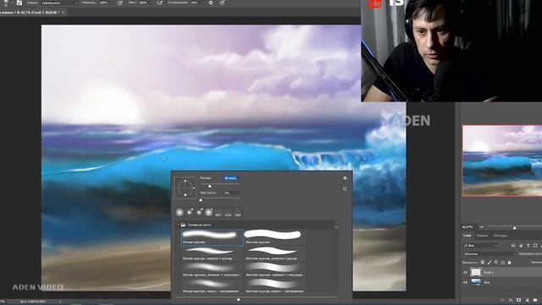Switch to the Channels tab
This screenshot has width=542, height=305.
(x=482, y=236)
